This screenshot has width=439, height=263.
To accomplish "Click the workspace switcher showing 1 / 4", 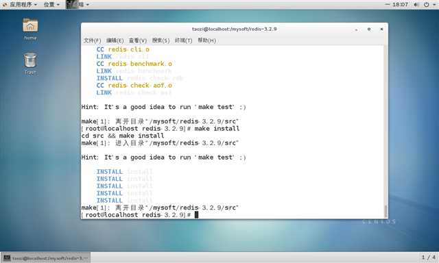I will [x=429, y=257].
